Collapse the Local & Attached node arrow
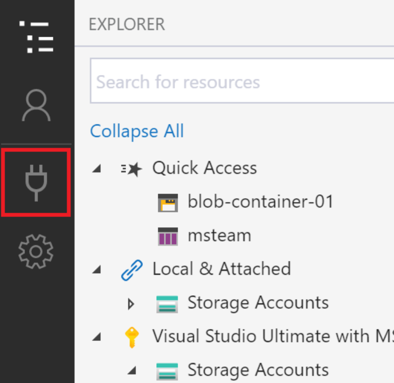Screen dimensions: 394x383 coord(97,270)
